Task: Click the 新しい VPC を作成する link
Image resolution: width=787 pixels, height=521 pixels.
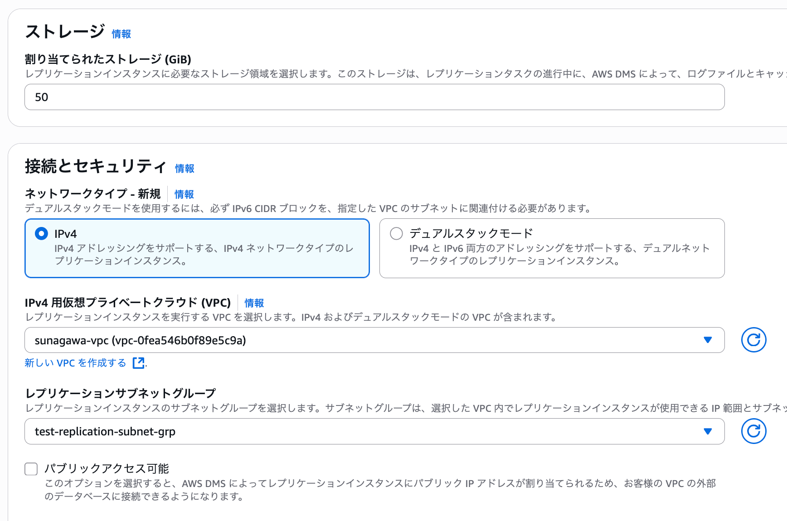Action: pyautogui.click(x=75, y=363)
